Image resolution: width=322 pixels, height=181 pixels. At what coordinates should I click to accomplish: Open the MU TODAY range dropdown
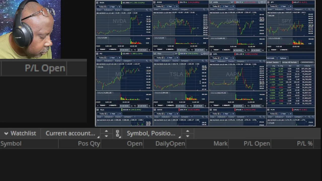(x=103, y=106)
